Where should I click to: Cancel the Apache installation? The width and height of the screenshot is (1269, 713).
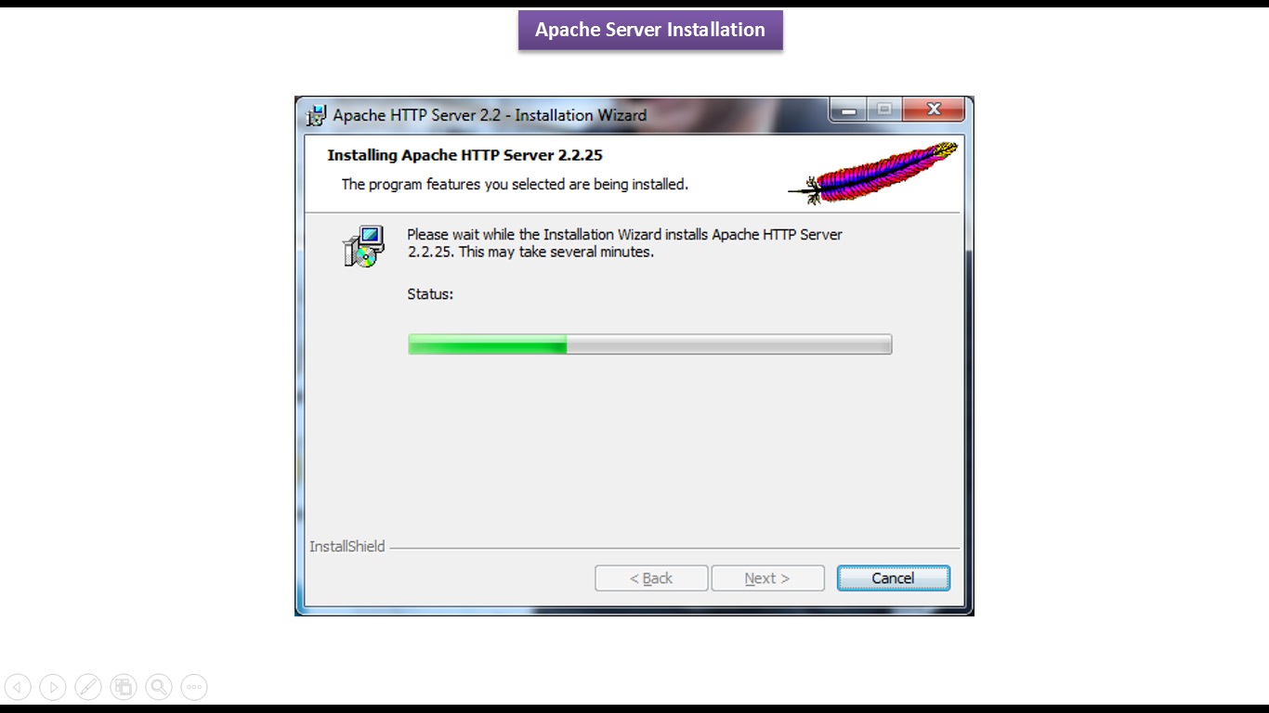[x=893, y=577]
